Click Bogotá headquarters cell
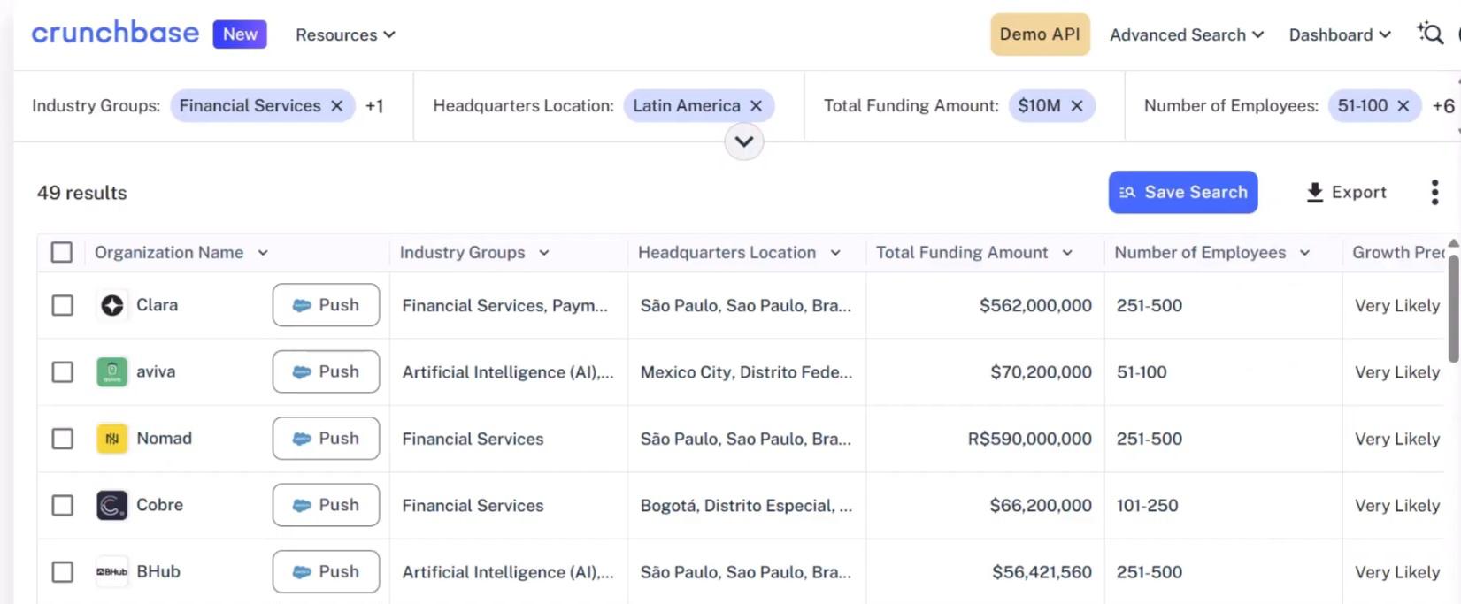1461x604 pixels. click(746, 506)
